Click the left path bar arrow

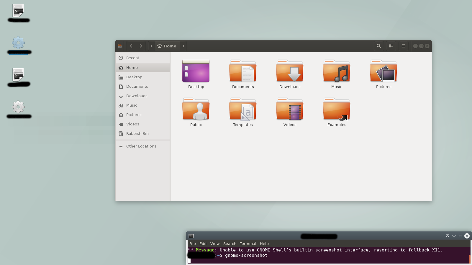tap(151, 46)
